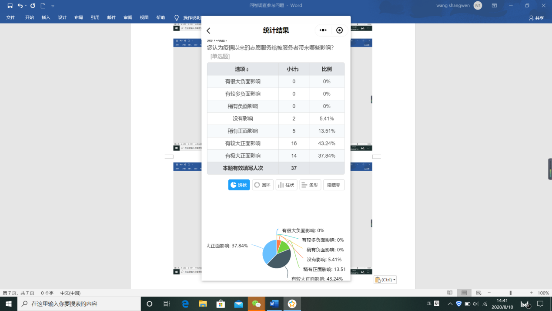Click the Save icon in Word's quick access toolbar

(10, 6)
